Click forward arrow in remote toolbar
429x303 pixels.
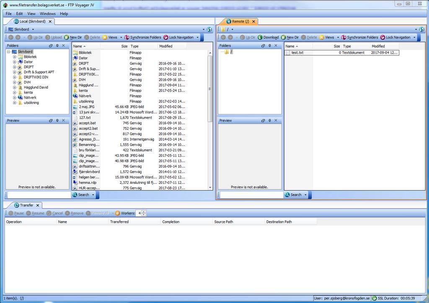pyautogui.click(x=230, y=37)
